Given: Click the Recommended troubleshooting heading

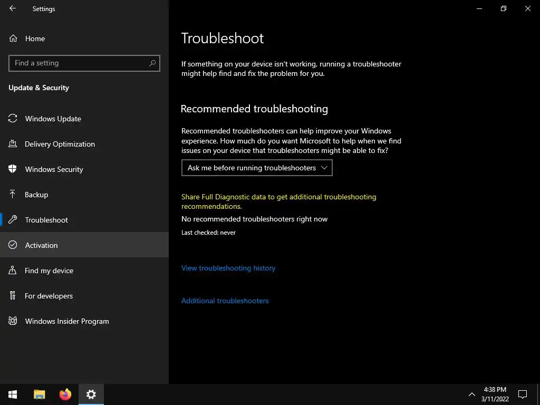Looking at the screenshot, I should coord(254,109).
